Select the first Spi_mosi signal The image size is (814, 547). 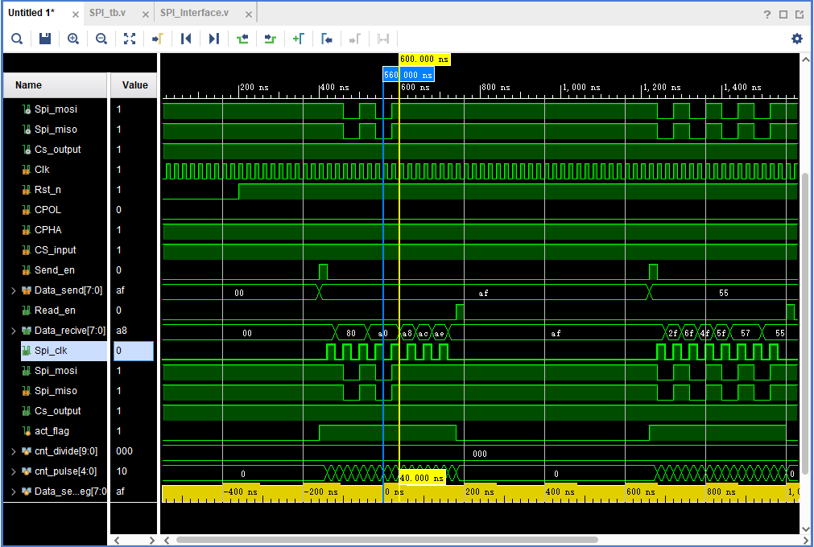point(56,109)
